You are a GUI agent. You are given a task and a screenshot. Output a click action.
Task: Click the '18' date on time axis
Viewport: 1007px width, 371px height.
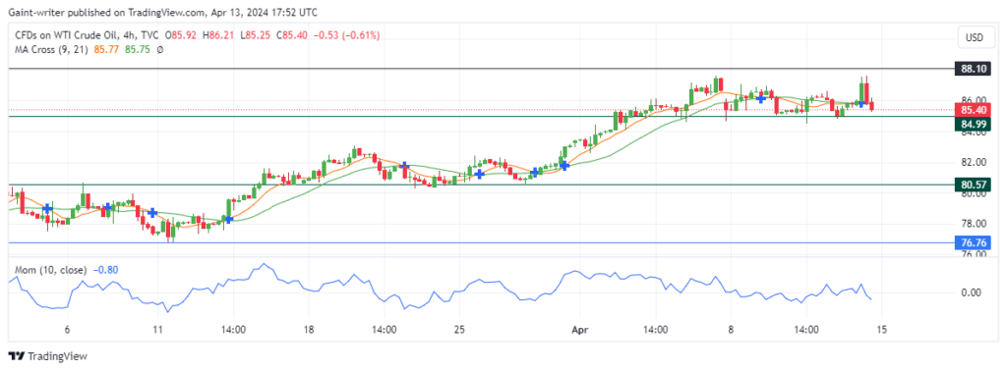point(308,330)
